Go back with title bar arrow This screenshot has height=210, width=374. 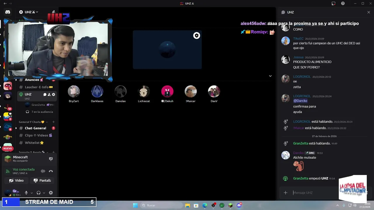point(5,3)
